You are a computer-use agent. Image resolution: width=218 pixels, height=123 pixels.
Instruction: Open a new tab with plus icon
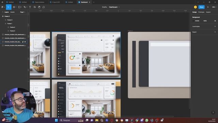tap(94, 2)
